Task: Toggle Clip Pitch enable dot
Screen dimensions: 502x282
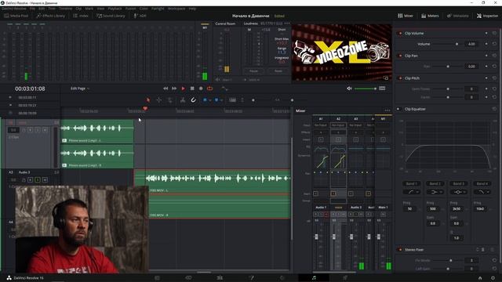Action: (x=400, y=78)
